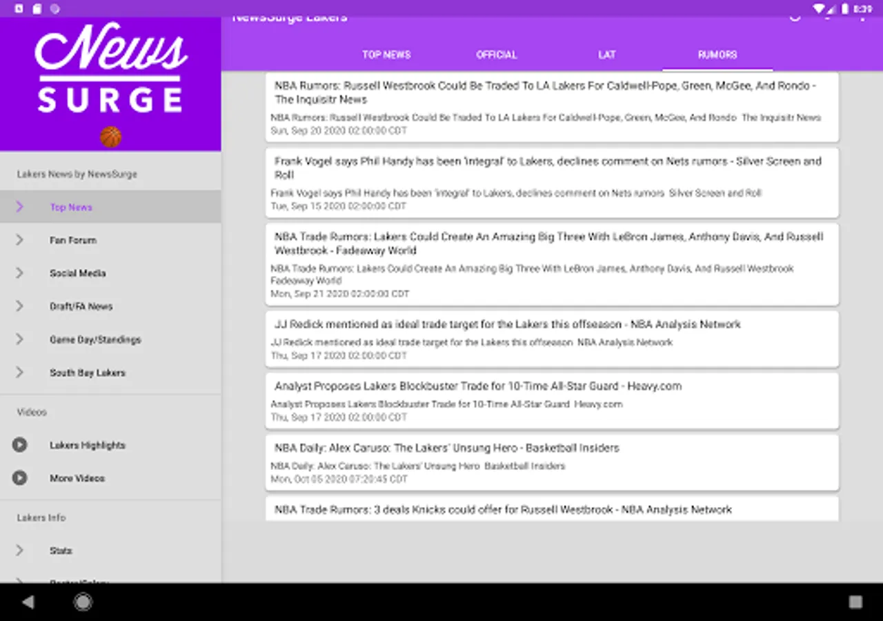Open the More Videos label
The image size is (883, 621).
tap(77, 478)
